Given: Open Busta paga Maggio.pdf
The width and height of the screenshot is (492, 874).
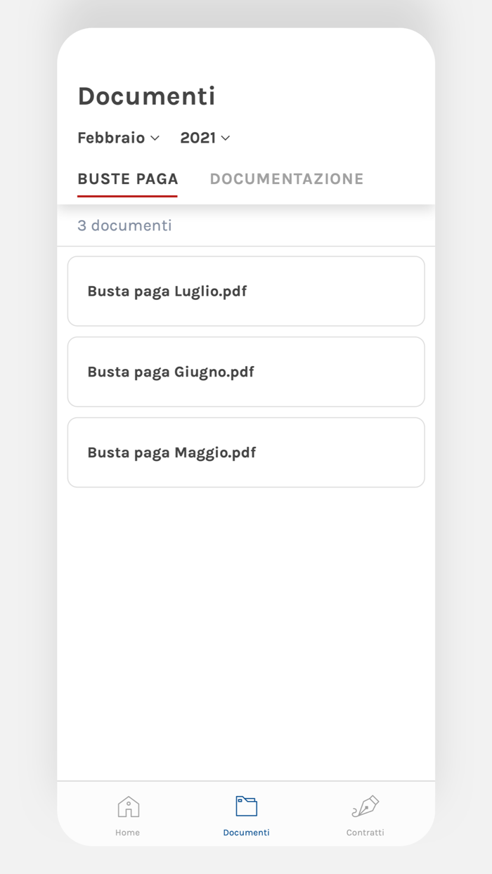Looking at the screenshot, I should click(x=246, y=452).
